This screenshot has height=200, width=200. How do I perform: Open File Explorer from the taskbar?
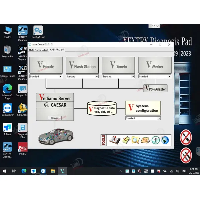53,171
